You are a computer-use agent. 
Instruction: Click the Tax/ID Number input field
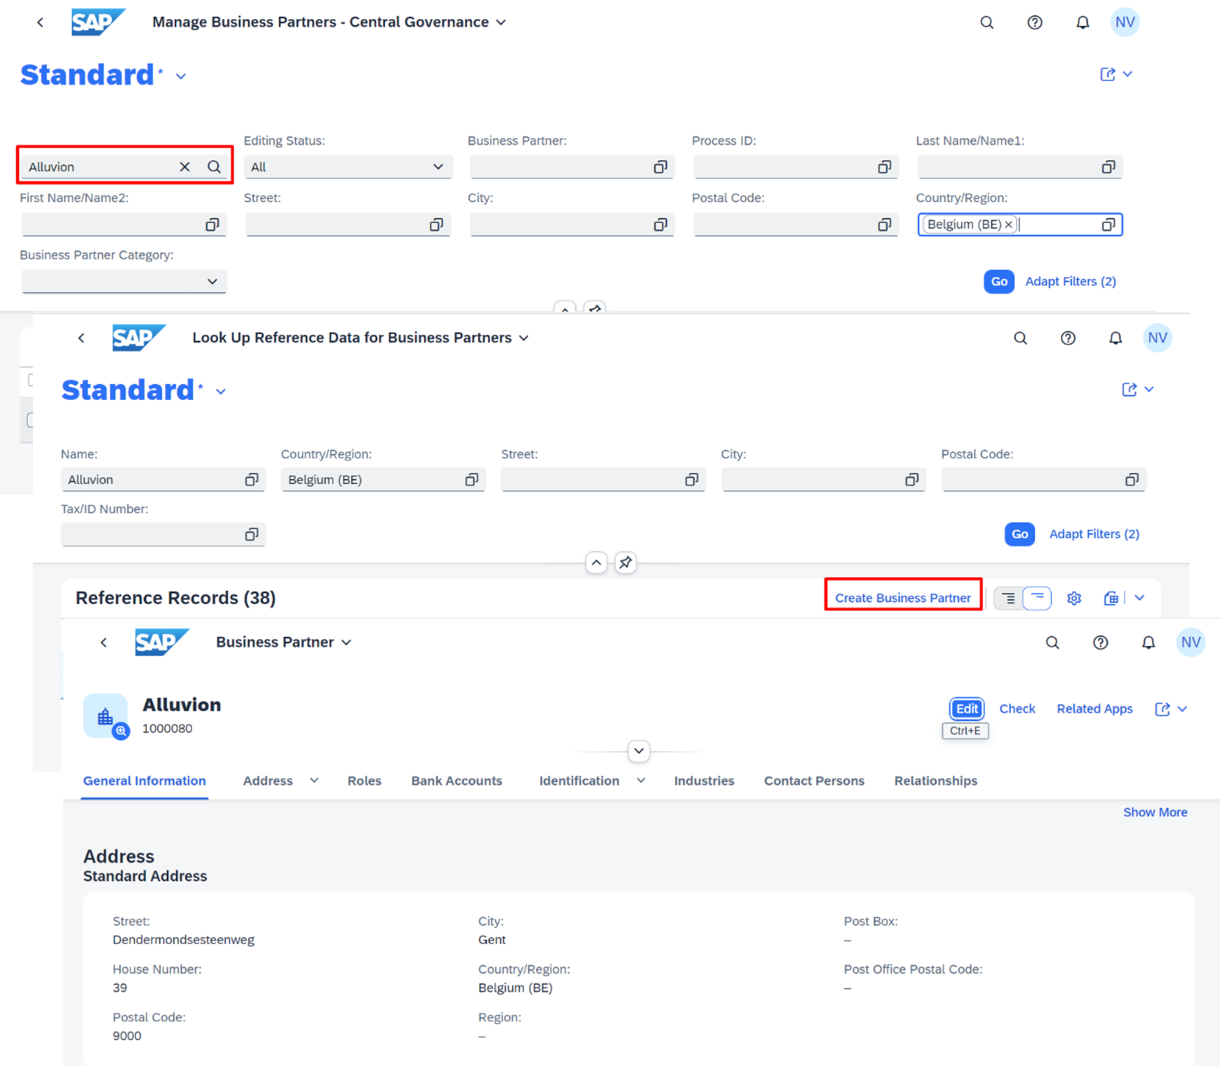(x=152, y=534)
